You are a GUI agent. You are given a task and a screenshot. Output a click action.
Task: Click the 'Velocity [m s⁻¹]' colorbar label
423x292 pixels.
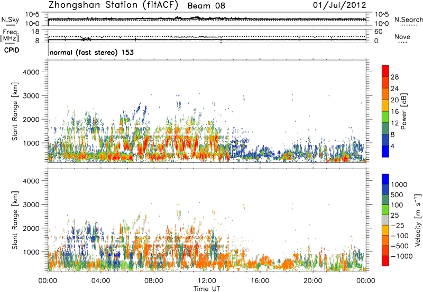[418, 220]
